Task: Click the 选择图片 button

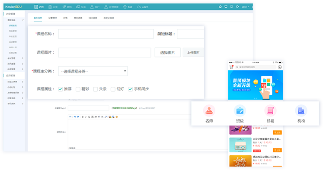Action: coord(168,52)
